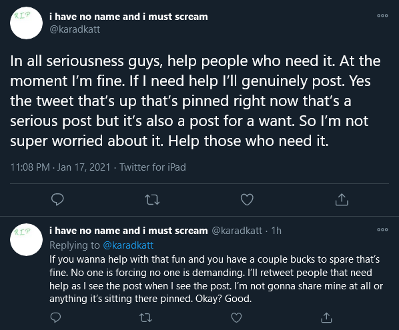
Task: Share the main tweet
Action: pyautogui.click(x=342, y=199)
